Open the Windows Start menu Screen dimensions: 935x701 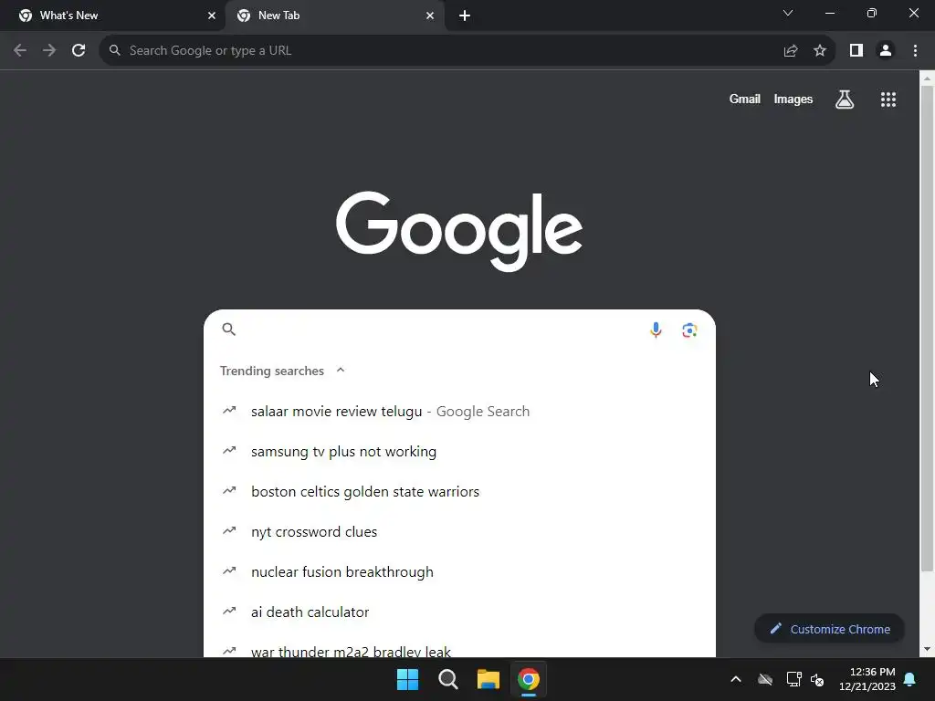click(x=408, y=679)
